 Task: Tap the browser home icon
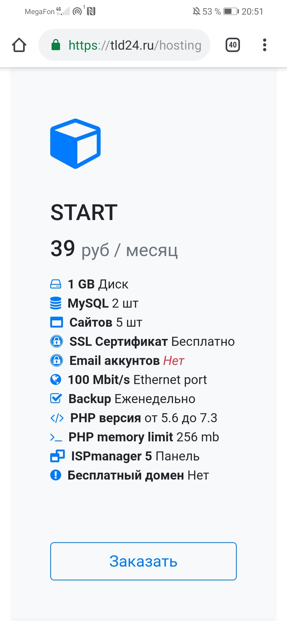click(x=19, y=45)
